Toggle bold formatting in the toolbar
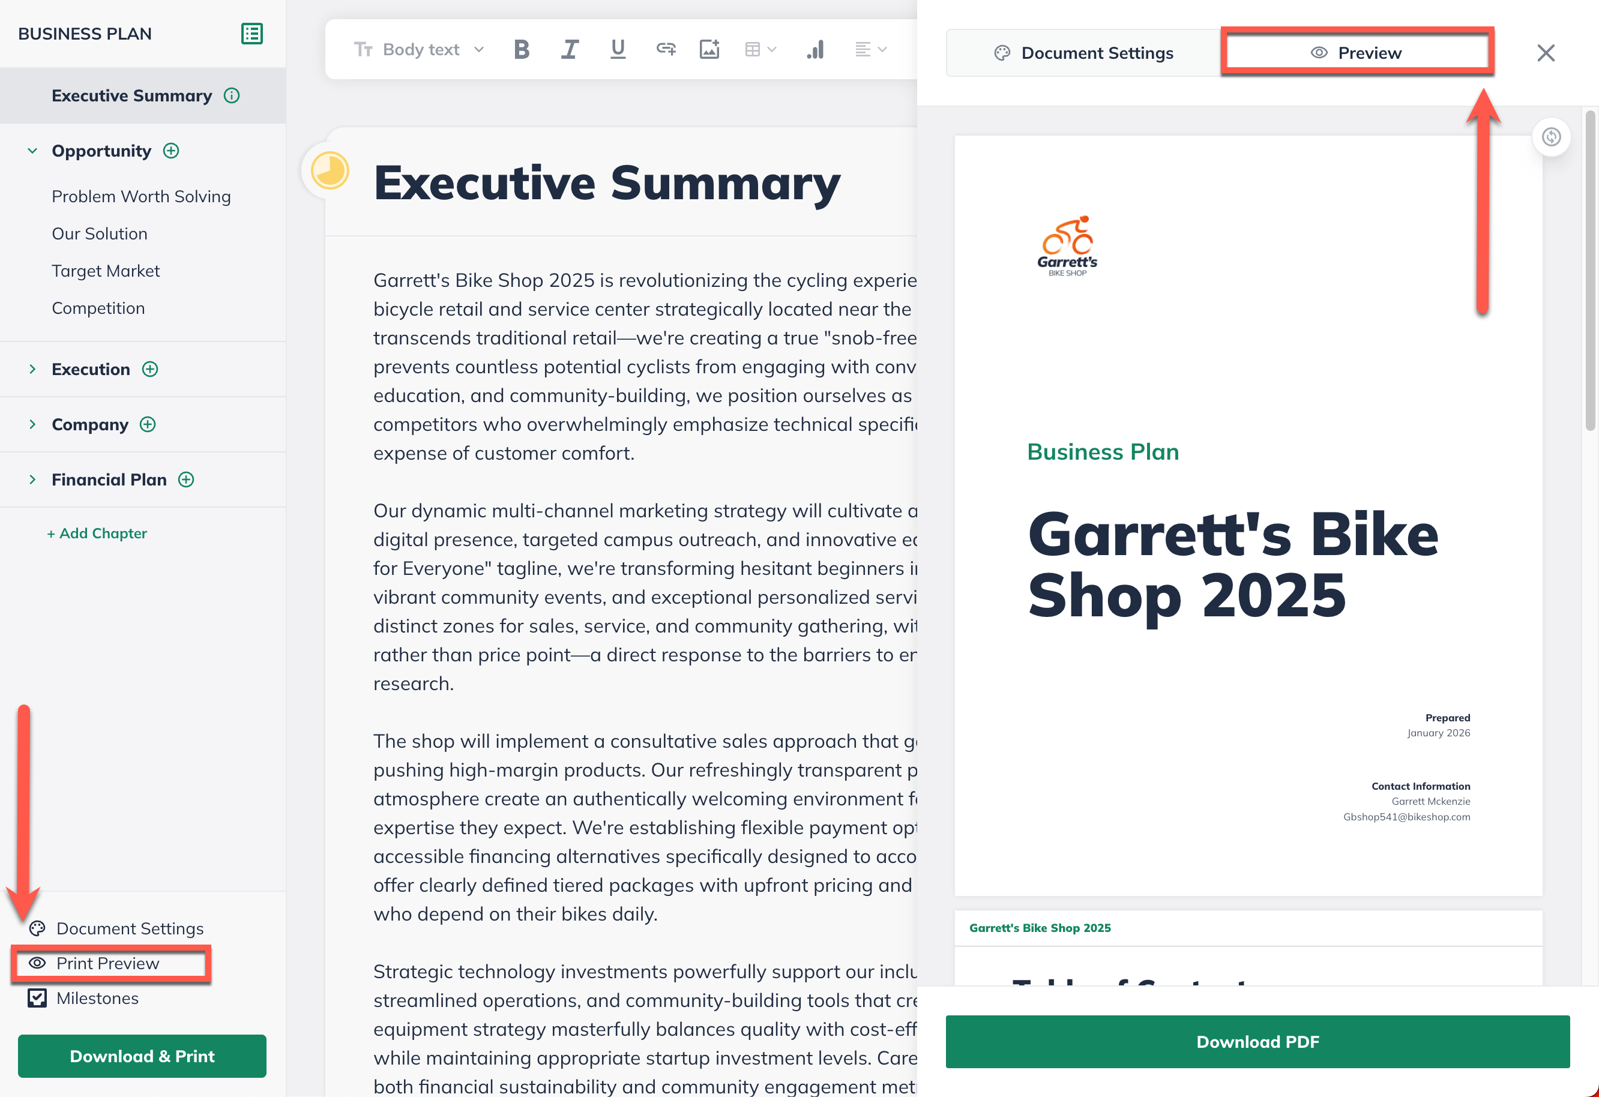Screen dimensions: 1599x1097 coord(522,50)
